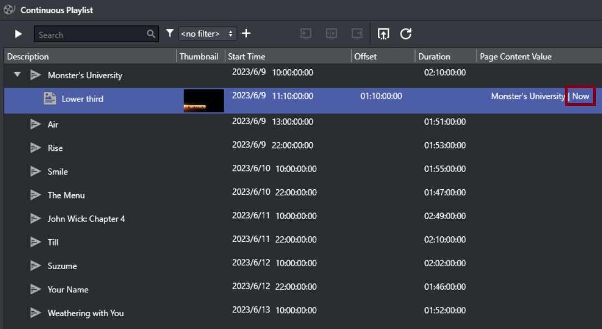Image resolution: width=602 pixels, height=329 pixels.
Task: Click the Search input field
Action: 89,34
